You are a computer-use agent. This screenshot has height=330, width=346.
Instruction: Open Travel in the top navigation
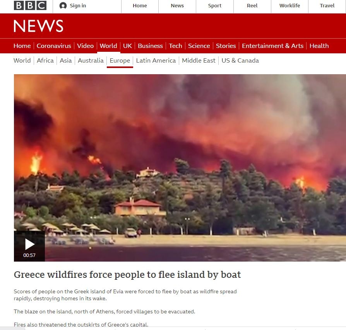[x=327, y=6]
